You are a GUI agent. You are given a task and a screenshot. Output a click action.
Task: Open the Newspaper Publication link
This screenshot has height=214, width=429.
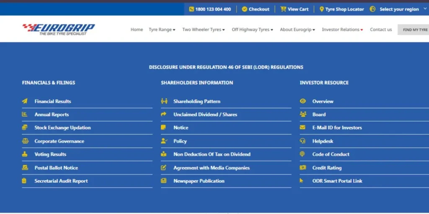click(199, 181)
